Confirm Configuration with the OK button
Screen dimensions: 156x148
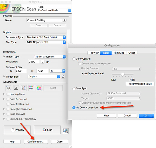tap(146, 116)
